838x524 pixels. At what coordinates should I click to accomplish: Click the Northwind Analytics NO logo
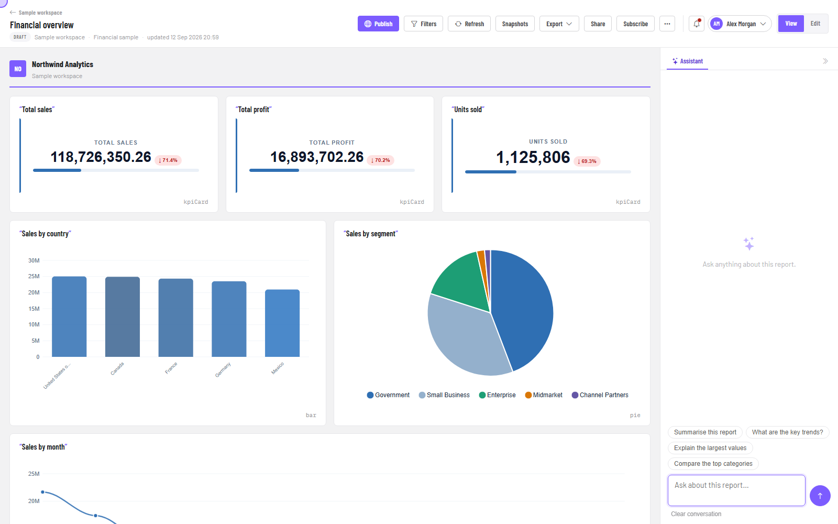click(18, 69)
